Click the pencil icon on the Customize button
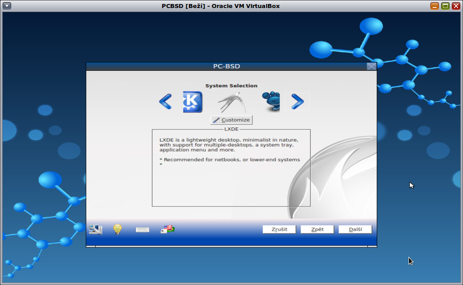The height and width of the screenshot is (285, 463). tap(217, 119)
